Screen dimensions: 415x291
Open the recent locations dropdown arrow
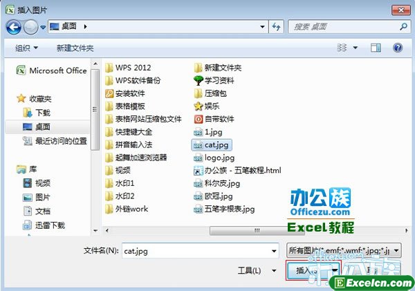pos(43,27)
